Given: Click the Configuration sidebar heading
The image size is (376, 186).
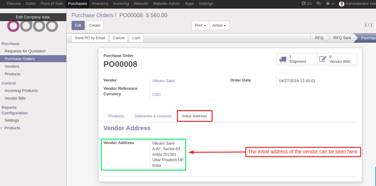Looking at the screenshot, I should pyautogui.click(x=15, y=113).
